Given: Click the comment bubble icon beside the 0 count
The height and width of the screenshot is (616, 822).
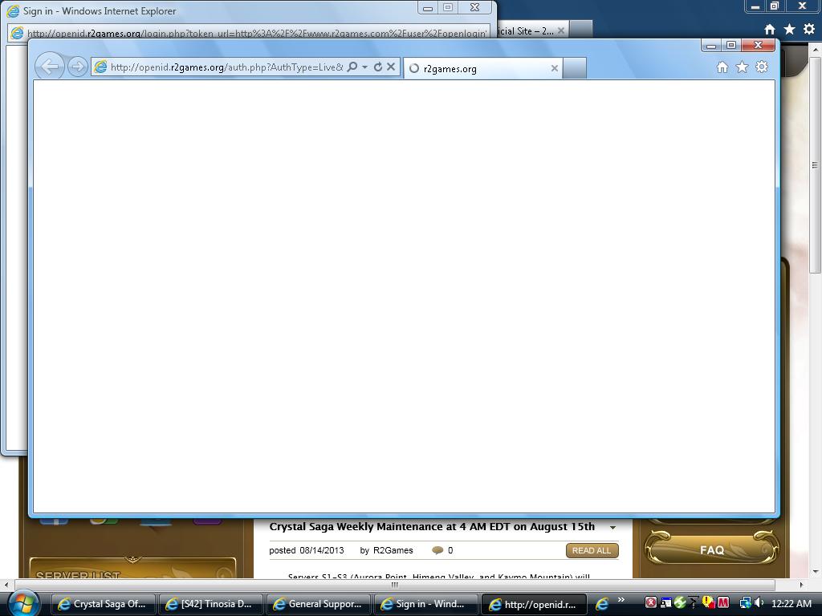Looking at the screenshot, I should tap(437, 550).
